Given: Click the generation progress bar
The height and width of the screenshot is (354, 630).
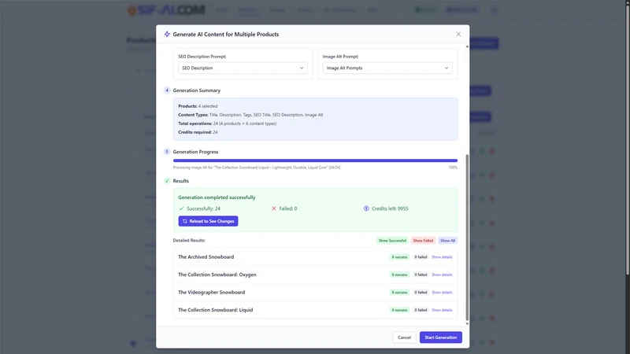Looking at the screenshot, I should [x=315, y=160].
